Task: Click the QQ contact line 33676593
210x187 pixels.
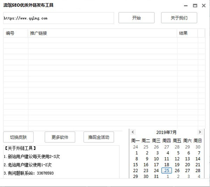Action: click(x=29, y=173)
